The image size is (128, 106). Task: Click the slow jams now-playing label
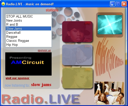click(41, 85)
